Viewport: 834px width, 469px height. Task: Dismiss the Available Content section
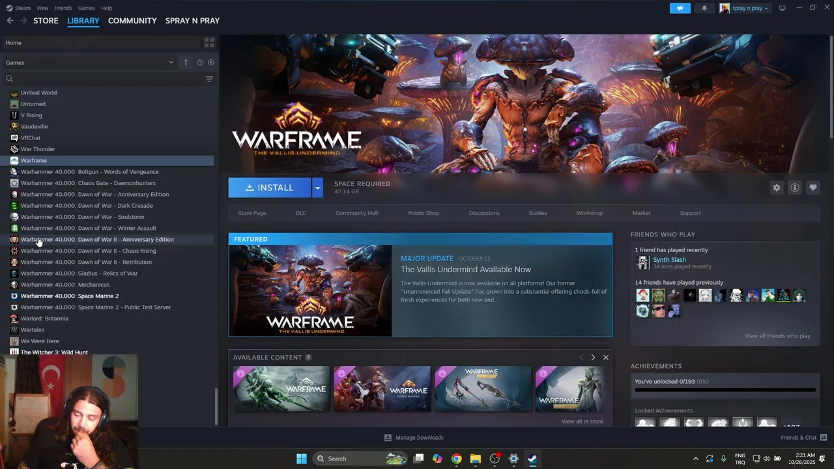click(606, 357)
